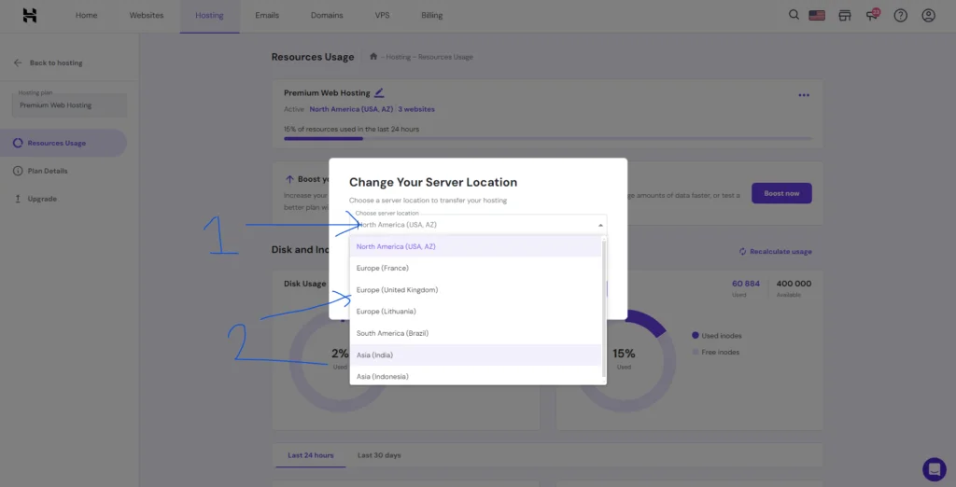
Task: Open the Hosting menu item
Action: (x=209, y=15)
